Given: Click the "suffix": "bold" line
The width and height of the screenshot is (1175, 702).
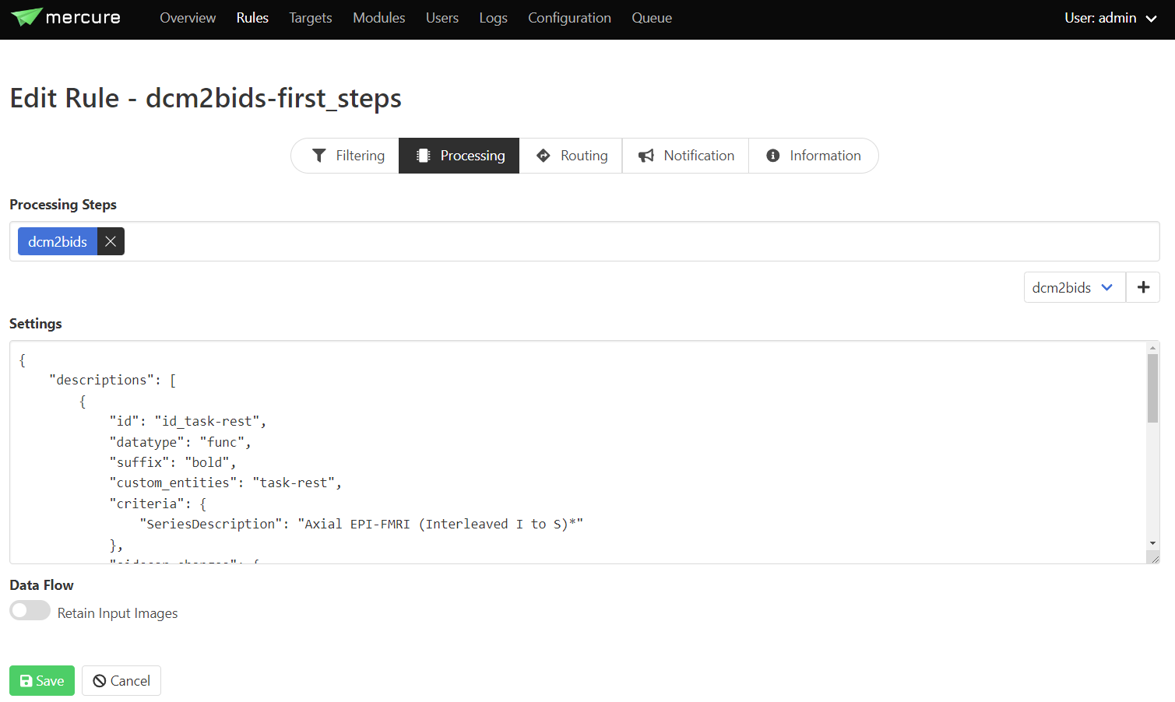Looking at the screenshot, I should click(172, 462).
